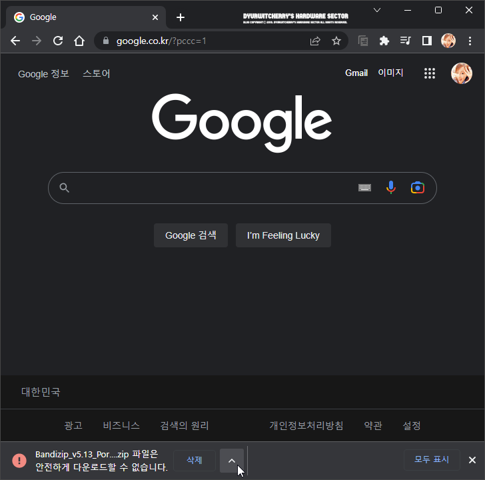Open the on-screen keyboard input tool
Image resolution: width=485 pixels, height=480 pixels.
(x=364, y=187)
